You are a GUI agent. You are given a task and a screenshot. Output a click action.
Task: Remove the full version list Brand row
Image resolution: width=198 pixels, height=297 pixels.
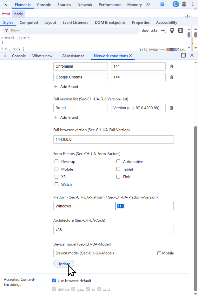(x=171, y=108)
